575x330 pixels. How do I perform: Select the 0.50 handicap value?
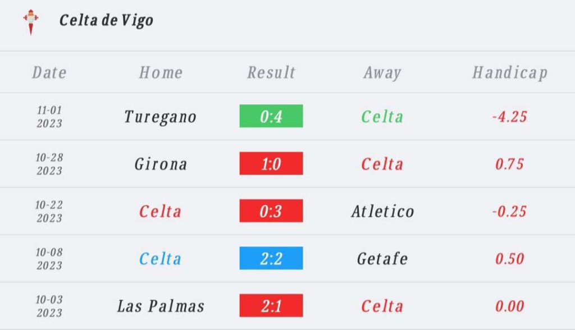[x=510, y=259]
